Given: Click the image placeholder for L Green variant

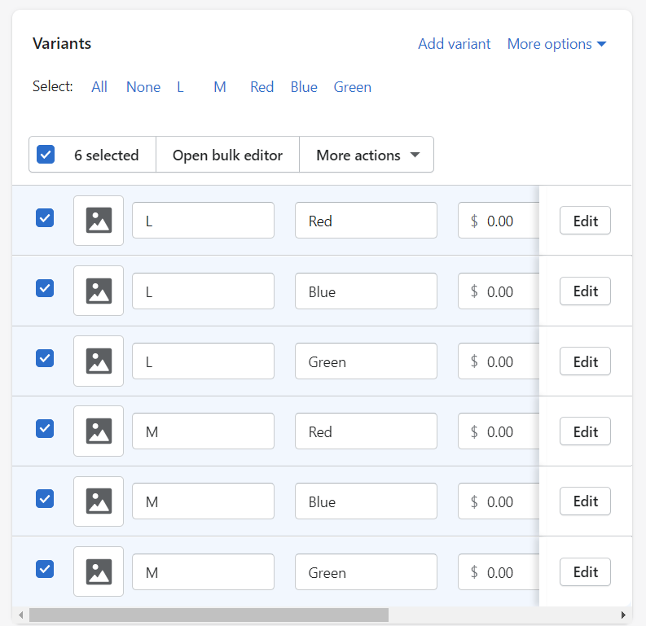Looking at the screenshot, I should point(99,361).
